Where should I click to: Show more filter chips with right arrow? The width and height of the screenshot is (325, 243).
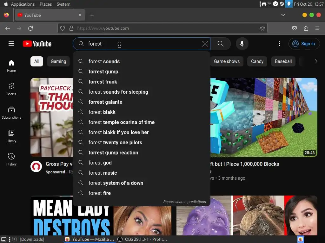(x=316, y=61)
